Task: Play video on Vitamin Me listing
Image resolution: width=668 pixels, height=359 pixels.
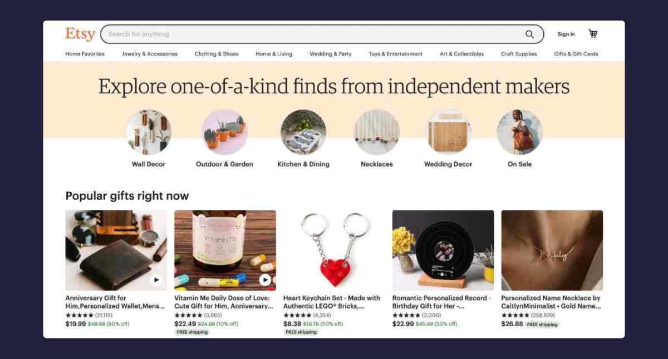Action: (x=265, y=280)
